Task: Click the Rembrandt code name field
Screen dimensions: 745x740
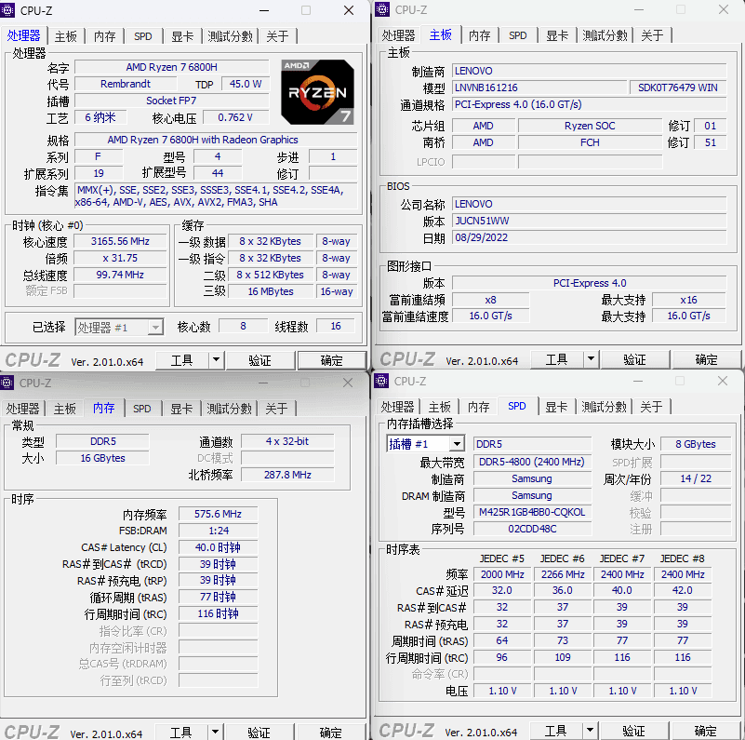Action: click(126, 84)
